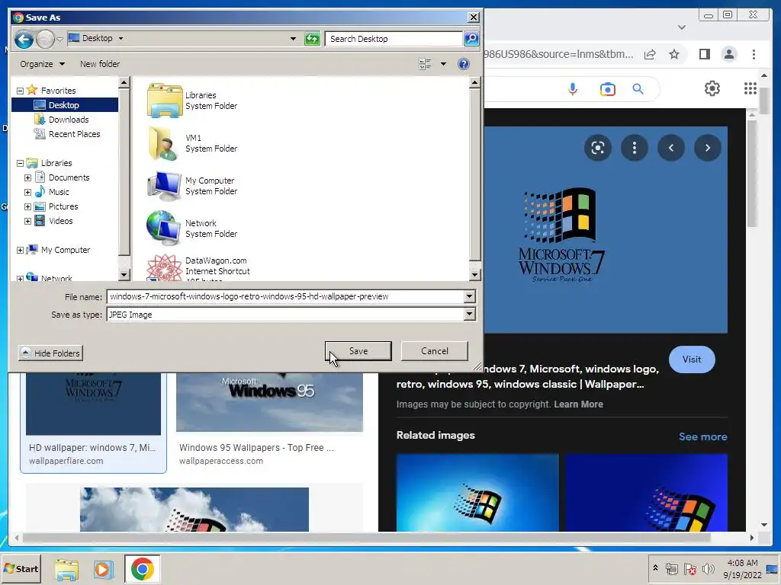Click Windows 95 Wallpapers thumbnail
The image size is (781, 585).
(269, 402)
